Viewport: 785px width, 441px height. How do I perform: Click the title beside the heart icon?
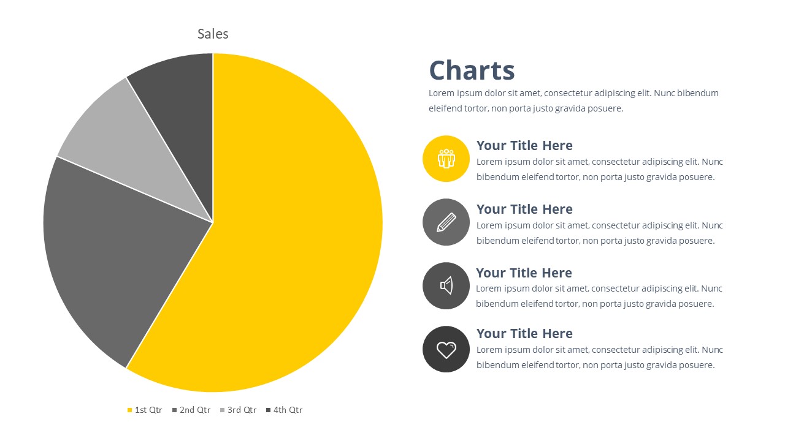[524, 334]
